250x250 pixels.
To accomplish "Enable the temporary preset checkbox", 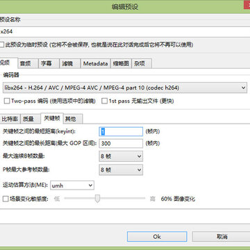I will click(x=1, y=44).
